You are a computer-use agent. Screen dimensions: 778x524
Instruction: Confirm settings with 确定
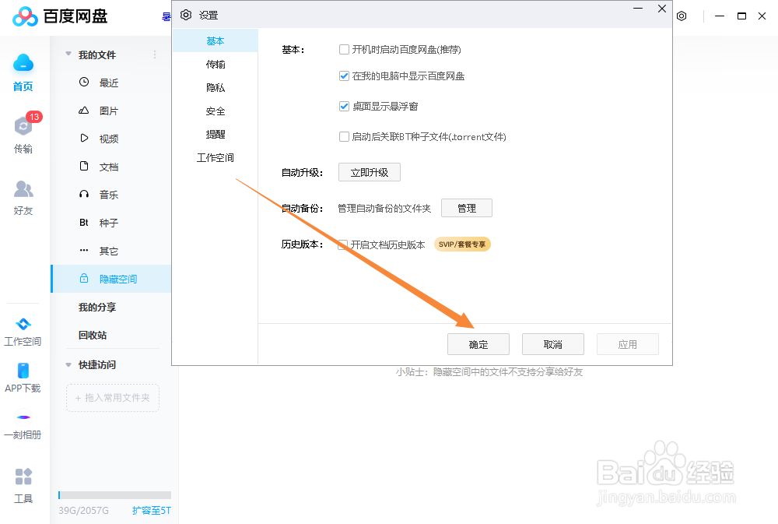(478, 344)
